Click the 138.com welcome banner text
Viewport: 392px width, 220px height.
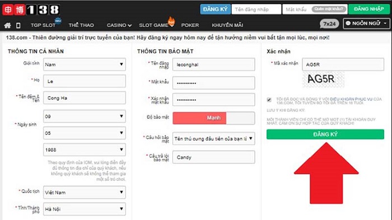[167, 38]
